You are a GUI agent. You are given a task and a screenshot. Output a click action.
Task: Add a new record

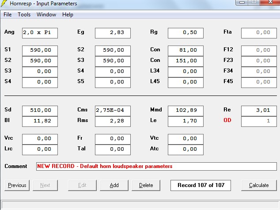(x=114, y=185)
